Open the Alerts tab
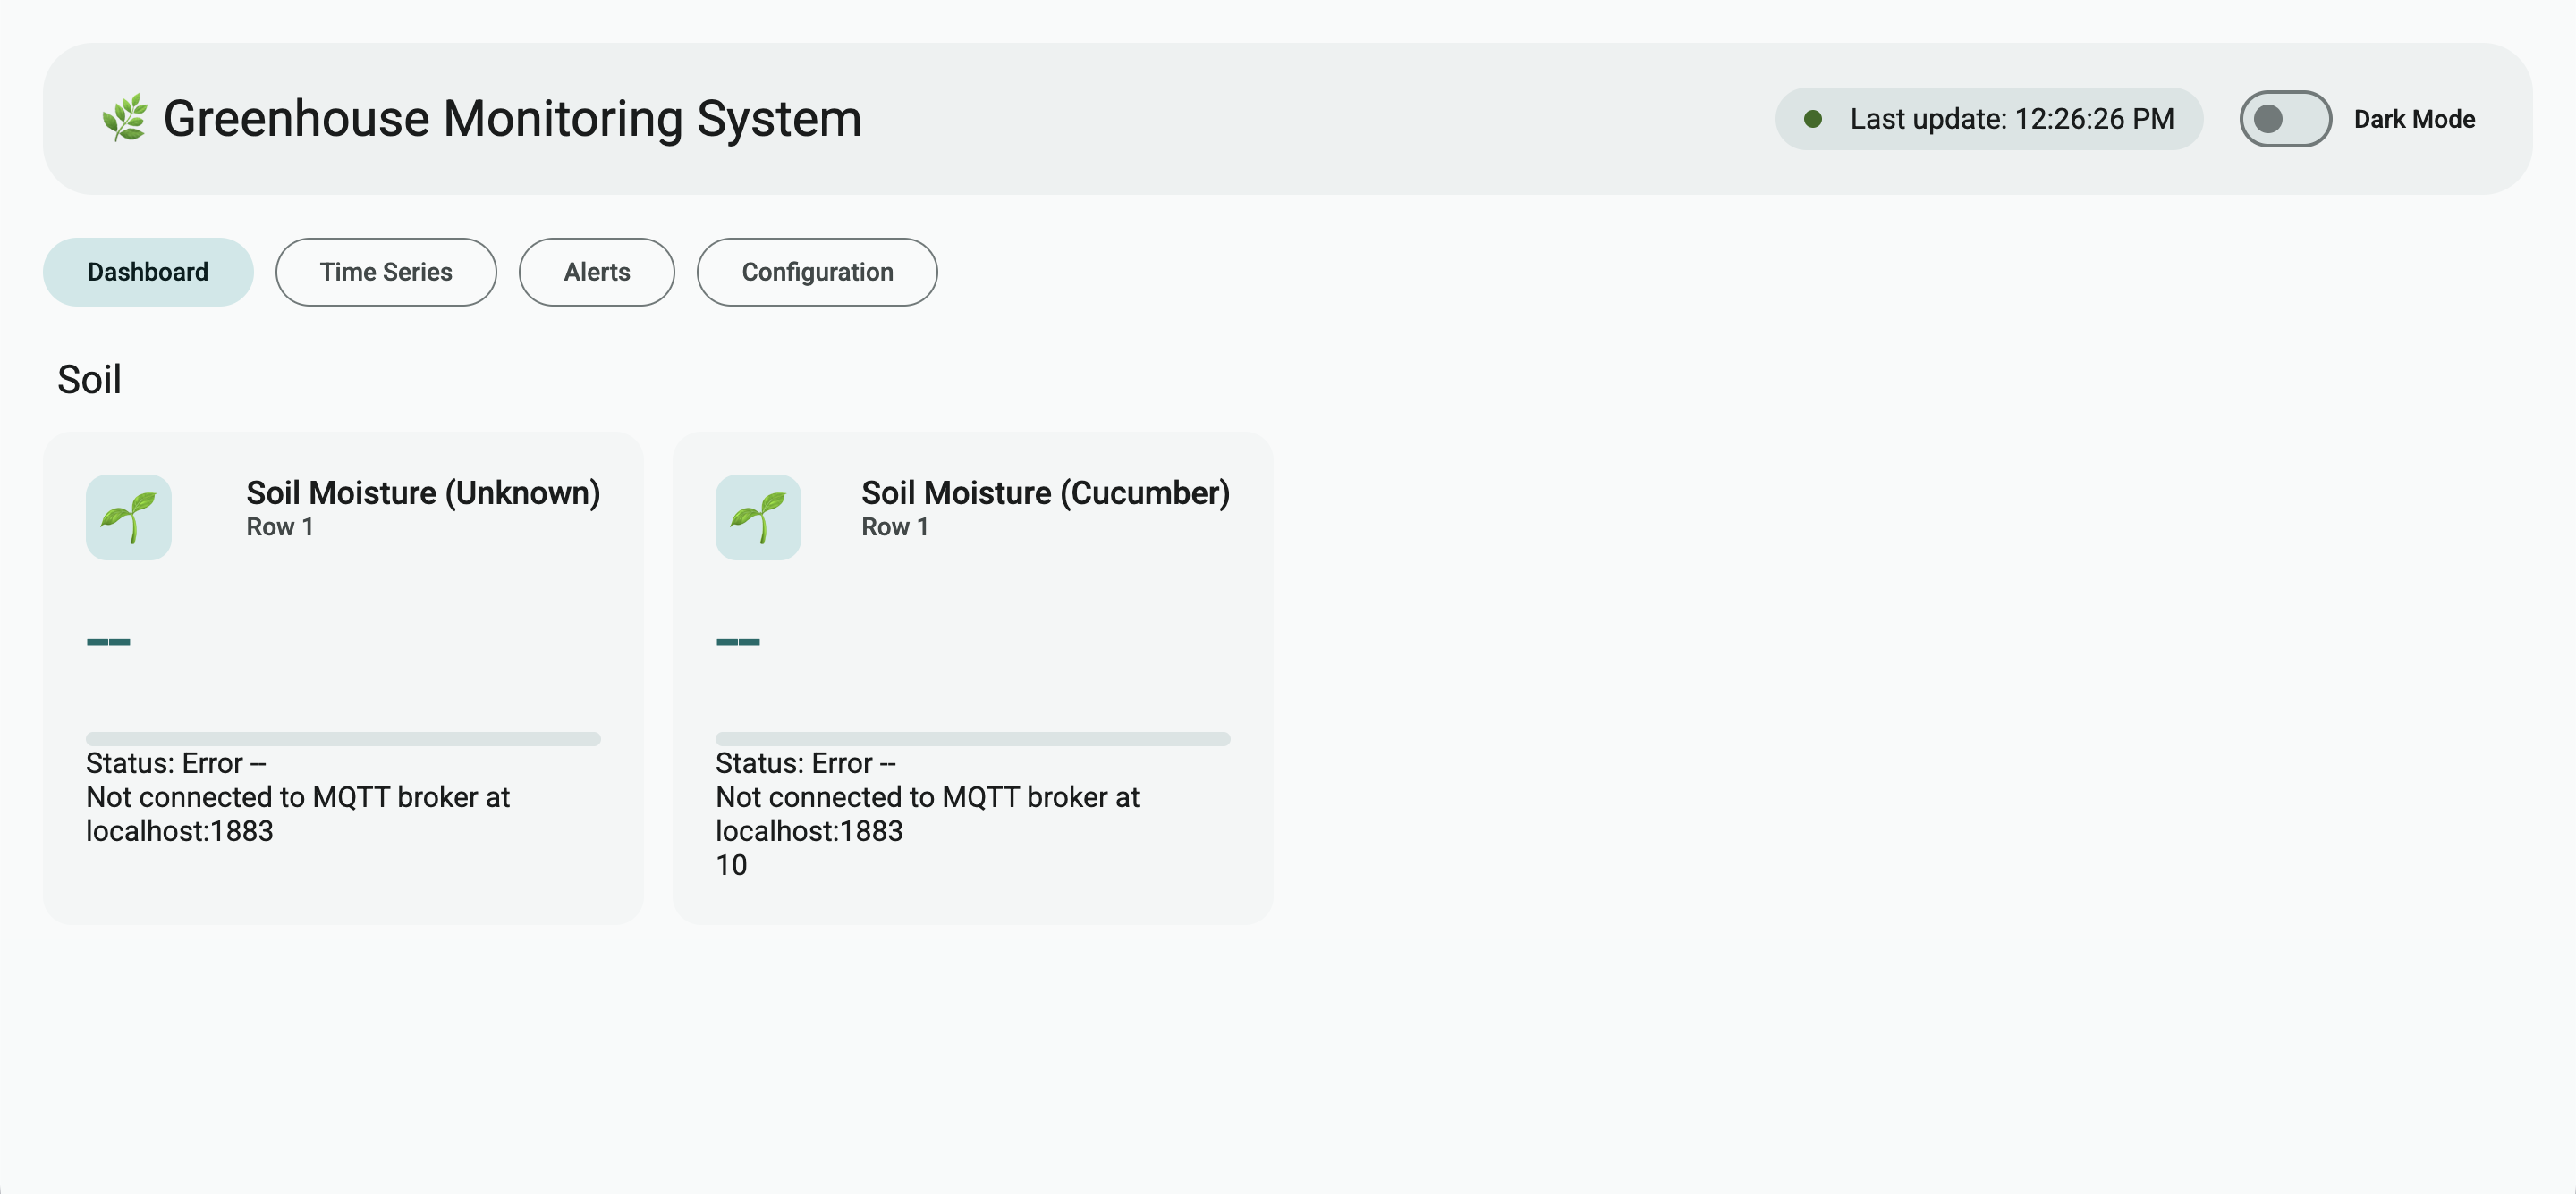This screenshot has height=1194, width=2576. click(596, 271)
